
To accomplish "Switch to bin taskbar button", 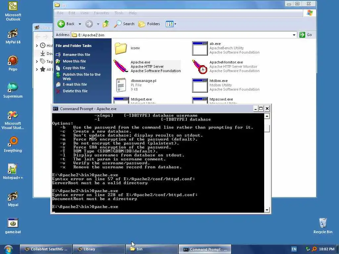I will 152,249.
